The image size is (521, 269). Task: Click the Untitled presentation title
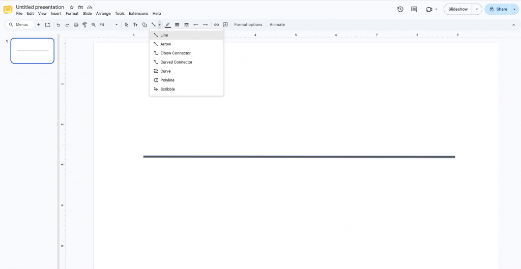point(40,7)
